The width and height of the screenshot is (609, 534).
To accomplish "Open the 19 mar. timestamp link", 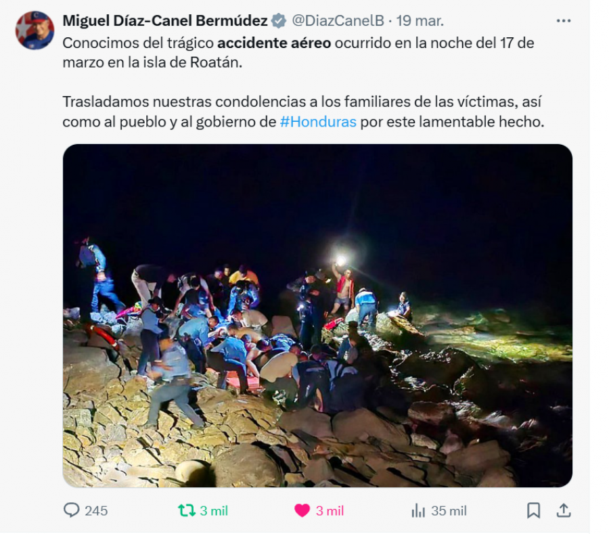I will pyautogui.click(x=420, y=20).
